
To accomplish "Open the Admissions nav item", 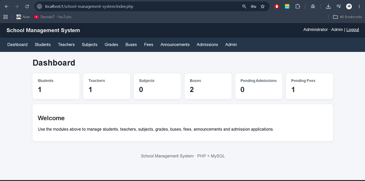I will [207, 44].
